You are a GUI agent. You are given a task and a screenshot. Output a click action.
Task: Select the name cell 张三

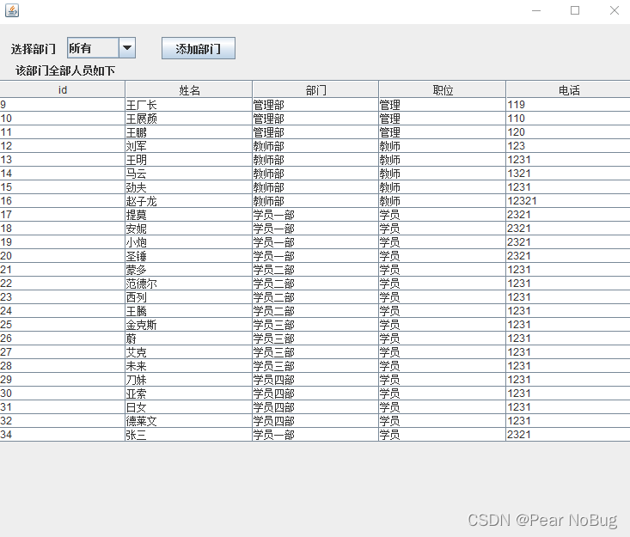coord(189,435)
